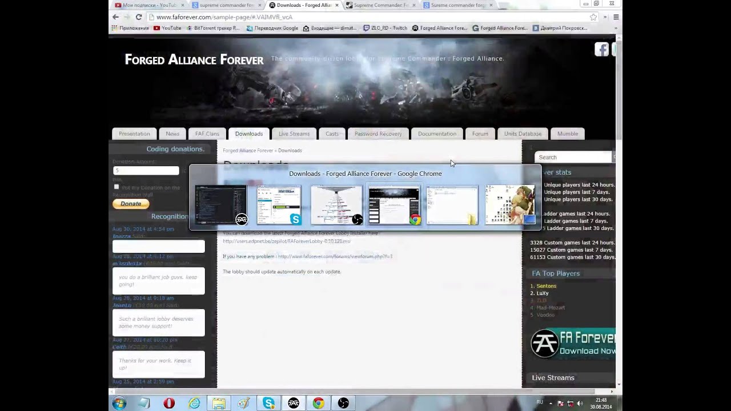This screenshot has height=411, width=731.
Task: Tick the Recognition Wall donation checkbox
Action: pos(117,187)
